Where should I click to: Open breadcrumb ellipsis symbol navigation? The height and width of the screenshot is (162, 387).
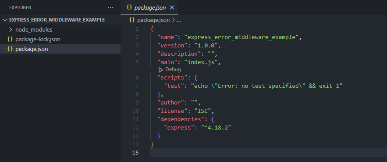point(179,20)
